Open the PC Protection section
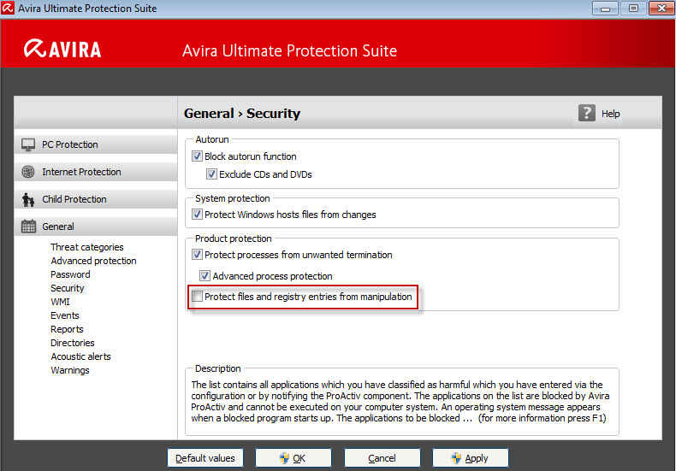Image resolution: width=676 pixels, height=471 pixels. click(96, 144)
